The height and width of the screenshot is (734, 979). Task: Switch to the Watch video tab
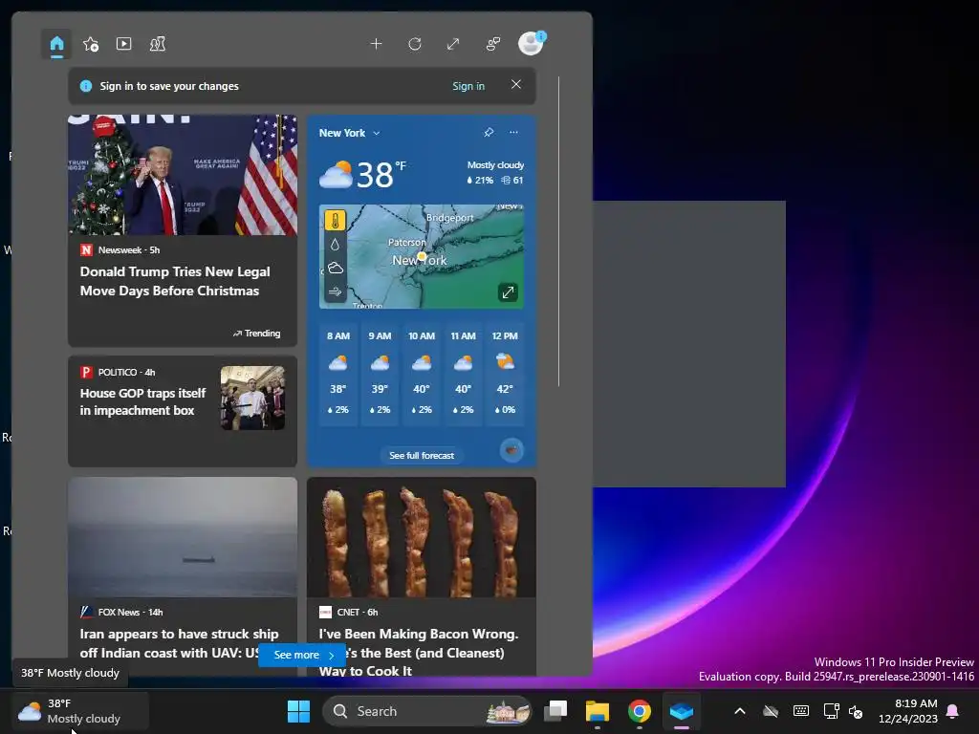click(123, 44)
